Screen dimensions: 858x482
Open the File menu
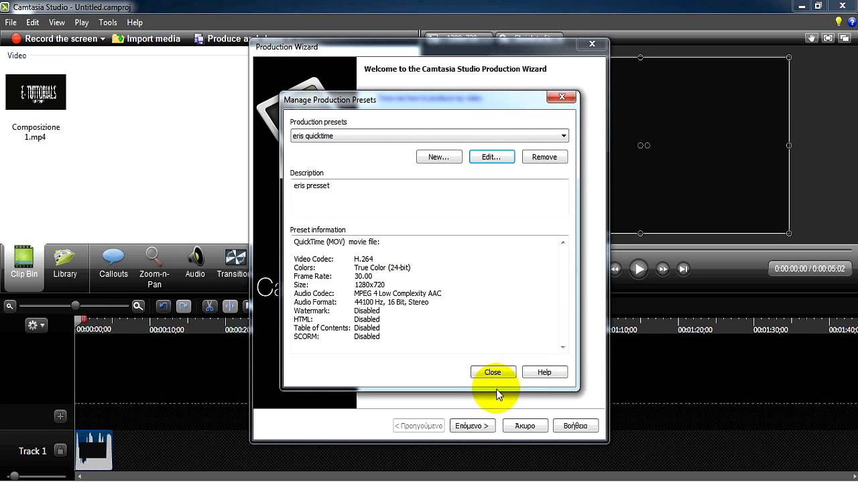coord(11,22)
